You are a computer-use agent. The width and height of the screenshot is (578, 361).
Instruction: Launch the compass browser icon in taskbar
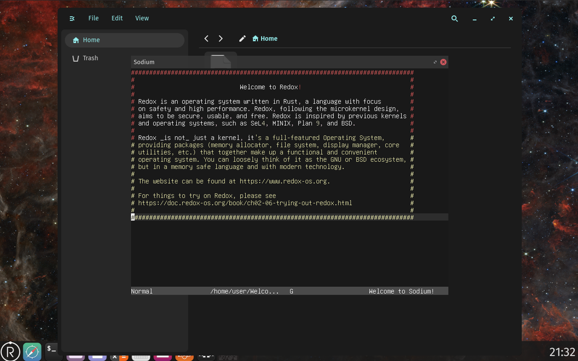(x=32, y=351)
